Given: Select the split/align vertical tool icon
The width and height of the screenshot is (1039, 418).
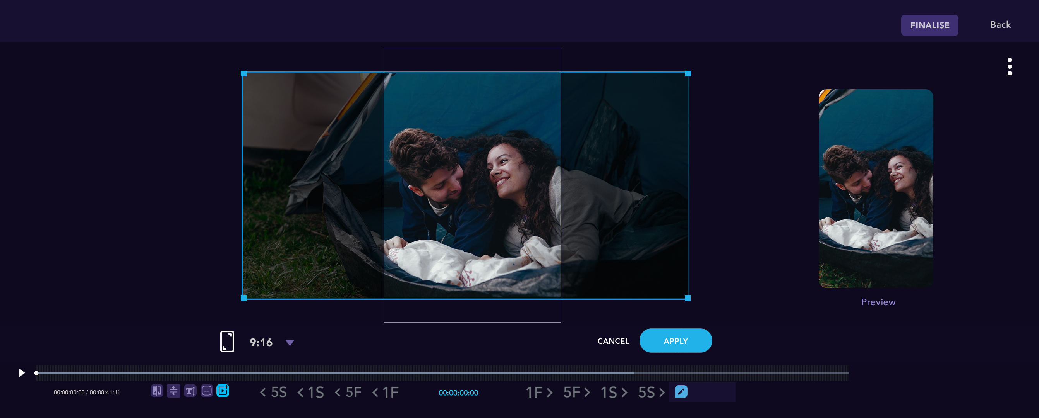Looking at the screenshot, I should (x=173, y=391).
